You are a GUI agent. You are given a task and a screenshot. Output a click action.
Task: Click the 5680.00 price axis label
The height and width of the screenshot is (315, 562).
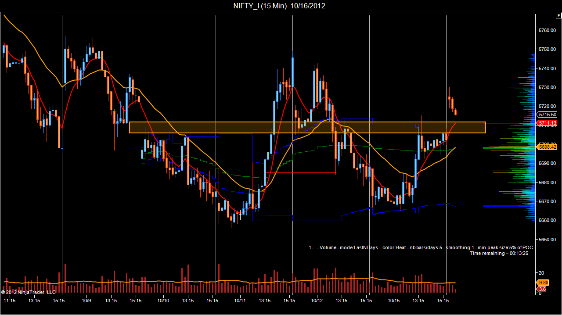coord(547,183)
